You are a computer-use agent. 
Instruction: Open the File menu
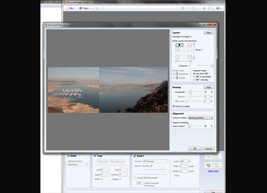click(x=71, y=8)
